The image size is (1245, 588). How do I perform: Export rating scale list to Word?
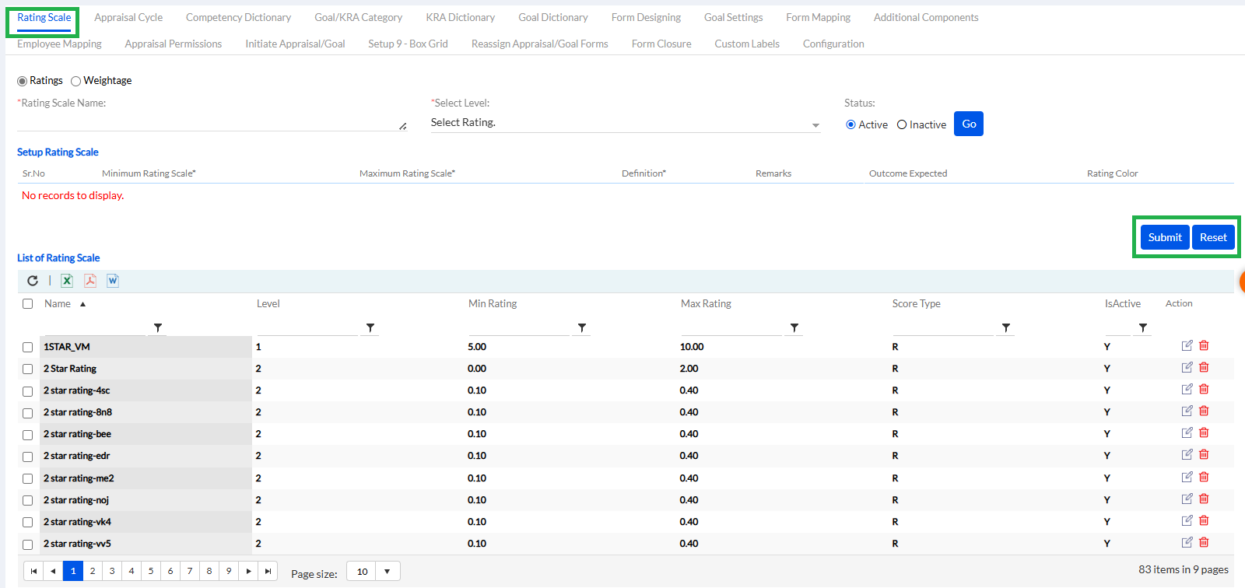[113, 281]
